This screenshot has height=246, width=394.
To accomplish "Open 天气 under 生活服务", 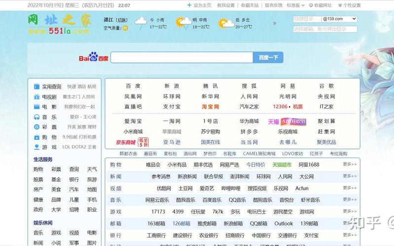I will 92,169.
